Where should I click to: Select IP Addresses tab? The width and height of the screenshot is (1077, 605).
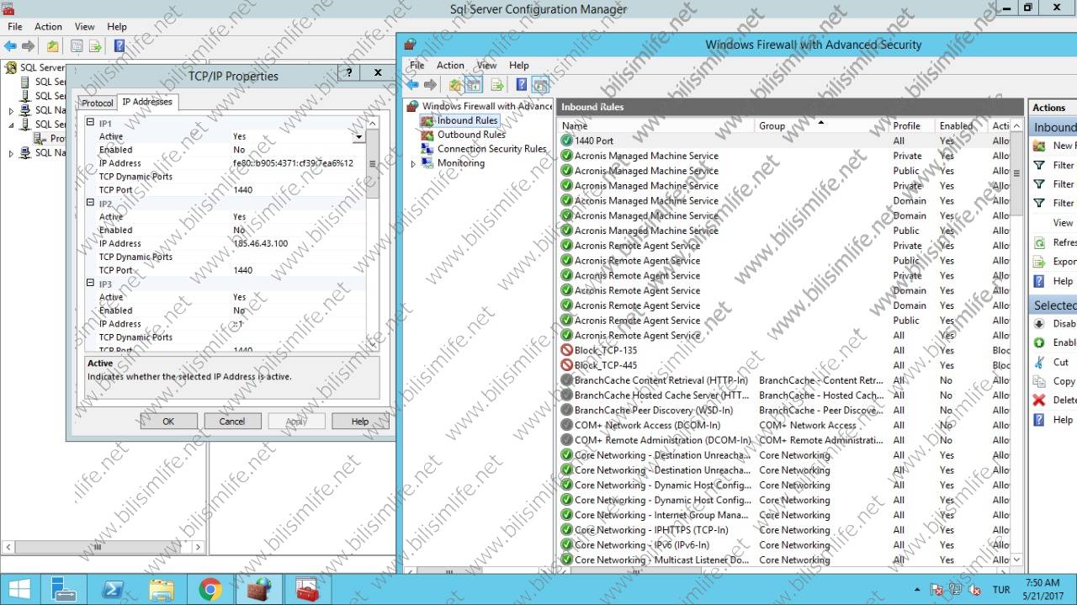tap(147, 102)
